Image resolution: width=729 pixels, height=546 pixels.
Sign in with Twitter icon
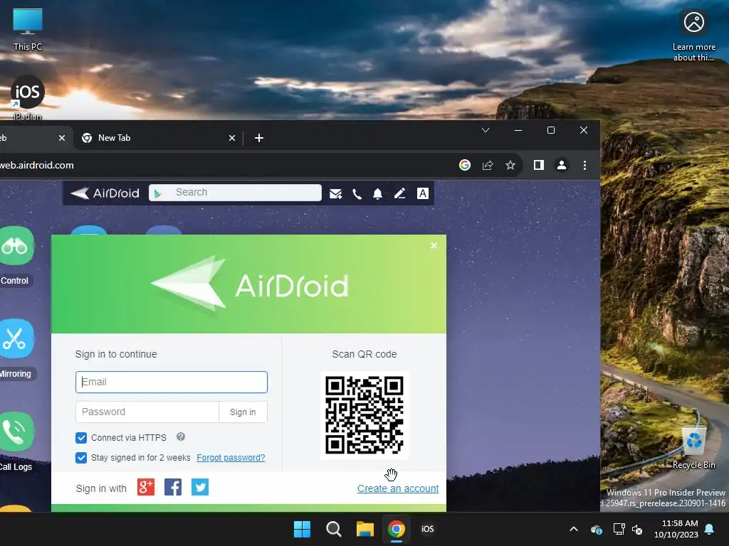pyautogui.click(x=200, y=487)
